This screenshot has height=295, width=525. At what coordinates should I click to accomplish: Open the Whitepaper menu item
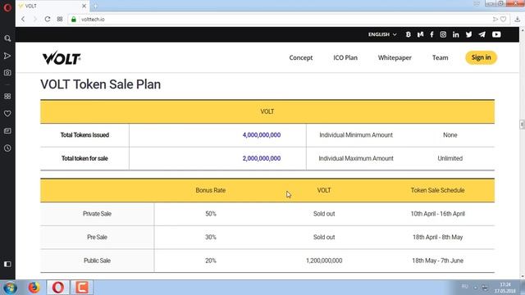[395, 57]
